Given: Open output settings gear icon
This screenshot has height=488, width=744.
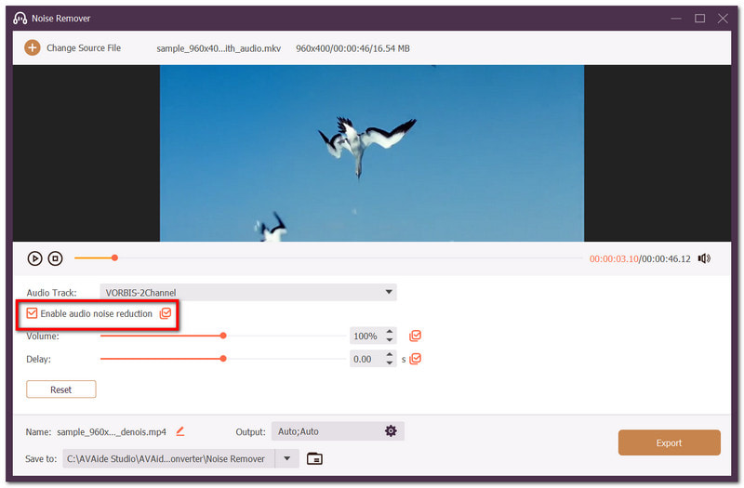Looking at the screenshot, I should [x=391, y=431].
